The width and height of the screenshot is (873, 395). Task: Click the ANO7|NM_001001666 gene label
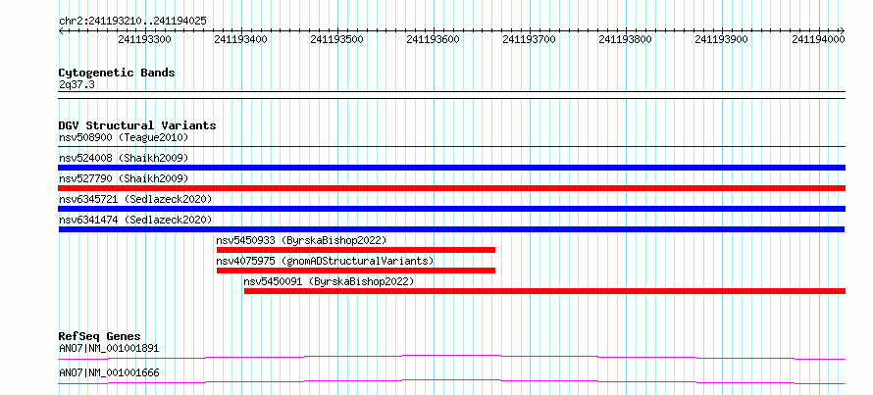[x=109, y=372]
